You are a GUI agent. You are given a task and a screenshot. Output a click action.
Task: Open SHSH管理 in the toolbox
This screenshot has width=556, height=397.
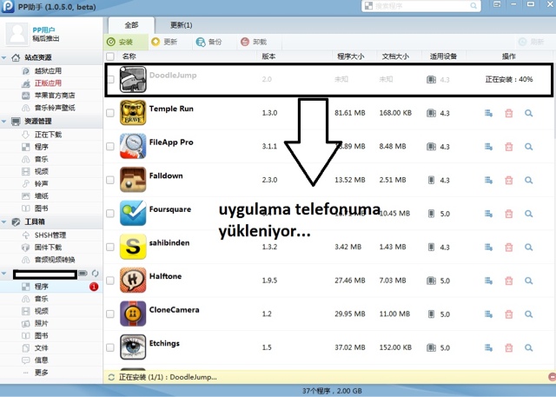click(x=50, y=235)
